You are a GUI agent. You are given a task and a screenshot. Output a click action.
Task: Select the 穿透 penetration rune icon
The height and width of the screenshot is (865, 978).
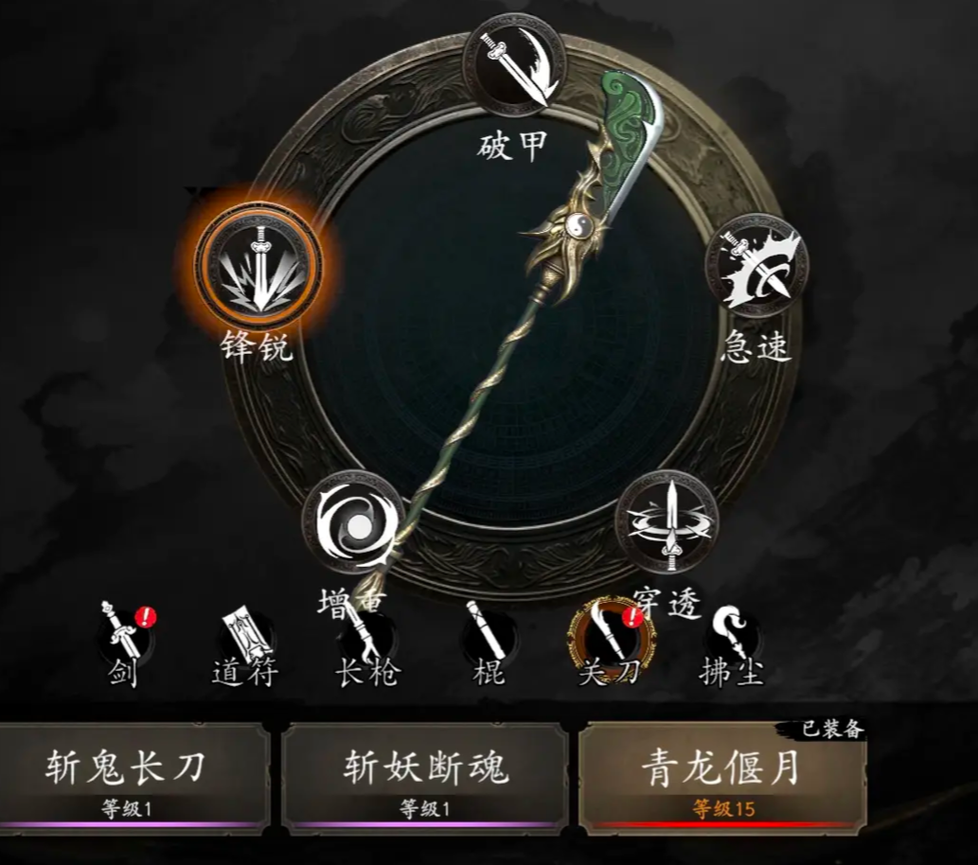tap(668, 522)
